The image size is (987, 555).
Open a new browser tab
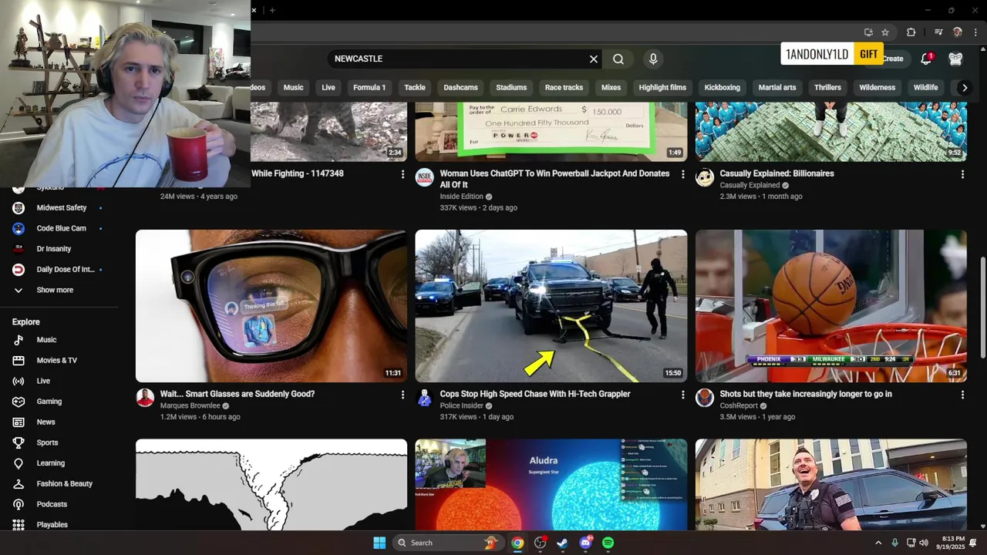272,10
